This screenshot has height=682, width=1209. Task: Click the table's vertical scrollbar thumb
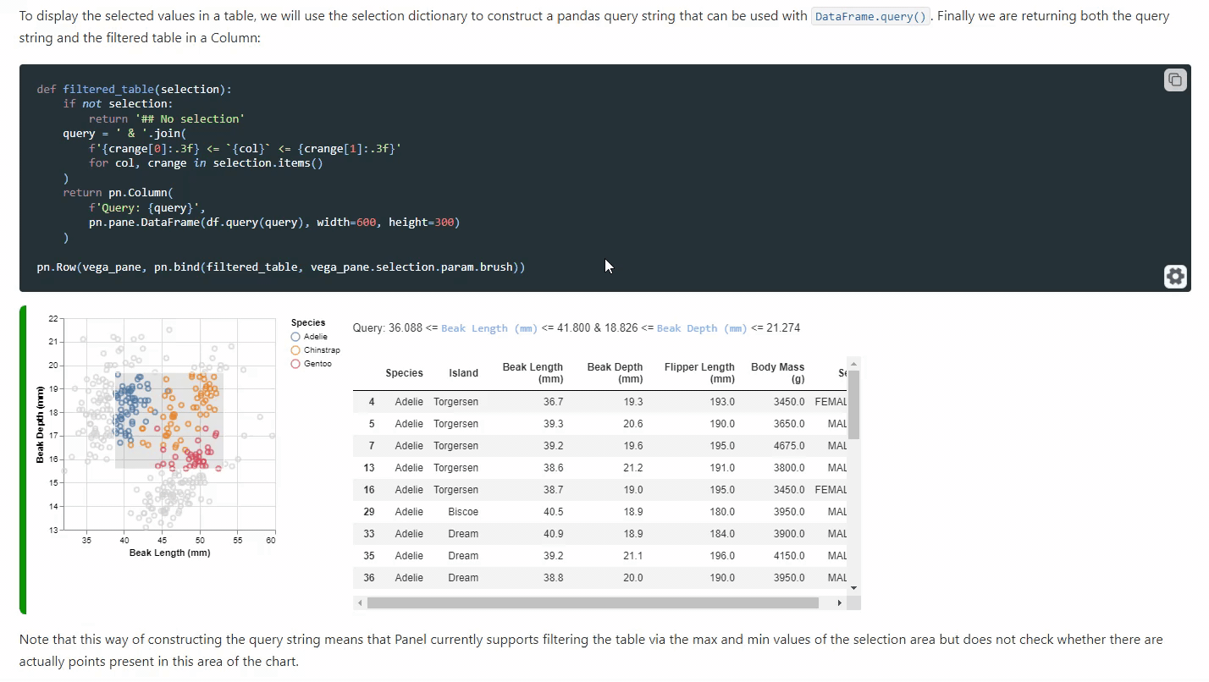point(853,404)
